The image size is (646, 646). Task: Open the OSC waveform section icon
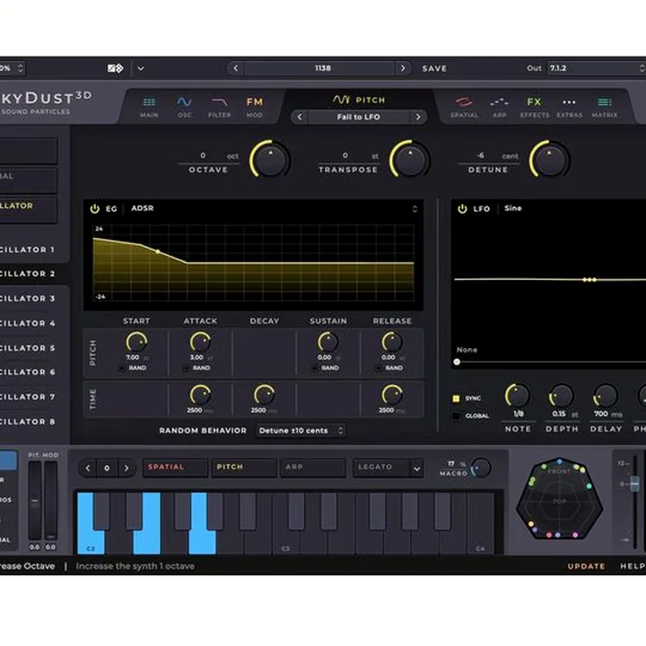tap(184, 107)
